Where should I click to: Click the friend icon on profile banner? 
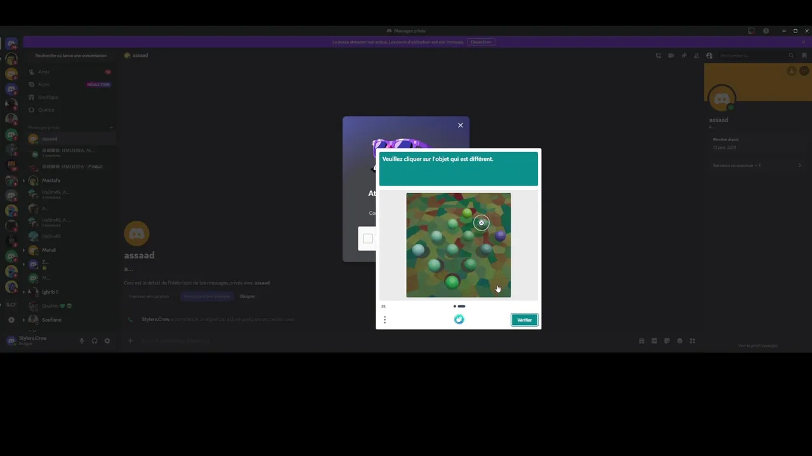click(792, 71)
